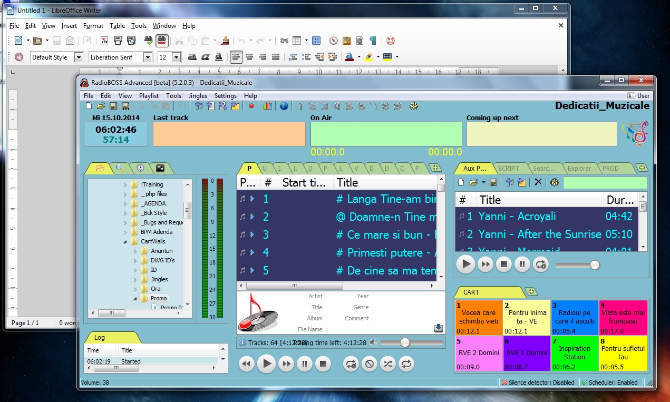Image resolution: width=670 pixels, height=402 pixels.
Task: Toggle shuffle mode in main player controls
Action: (387, 364)
